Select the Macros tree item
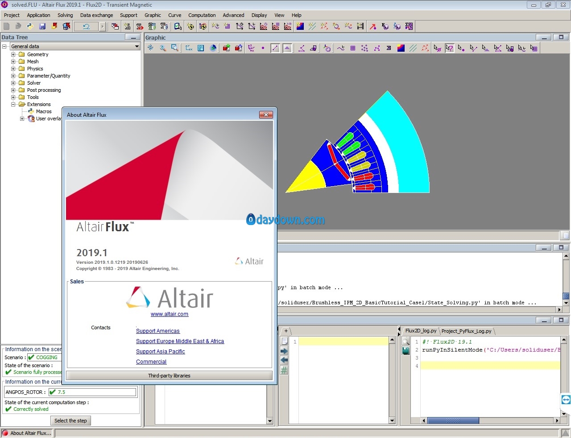 (x=44, y=111)
